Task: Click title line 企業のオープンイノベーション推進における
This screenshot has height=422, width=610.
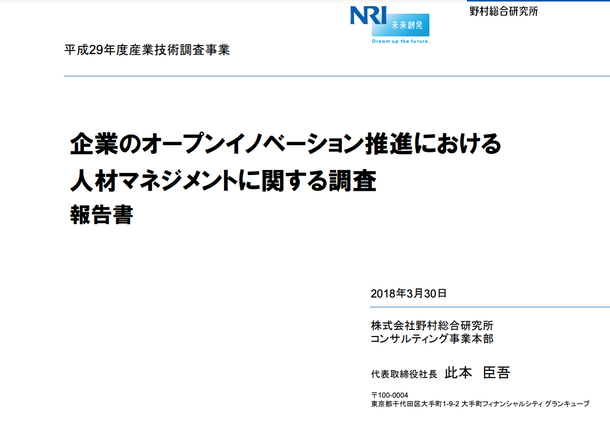Action: tap(285, 144)
